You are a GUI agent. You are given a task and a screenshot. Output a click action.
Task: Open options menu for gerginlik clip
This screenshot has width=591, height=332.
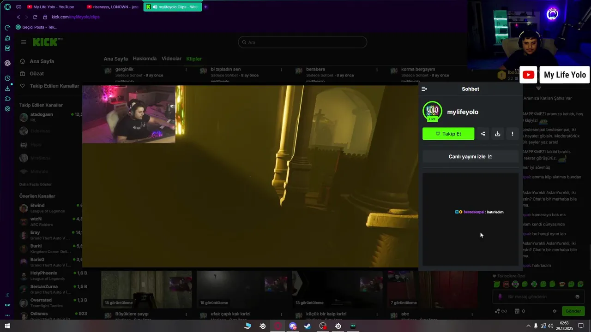coord(186,70)
